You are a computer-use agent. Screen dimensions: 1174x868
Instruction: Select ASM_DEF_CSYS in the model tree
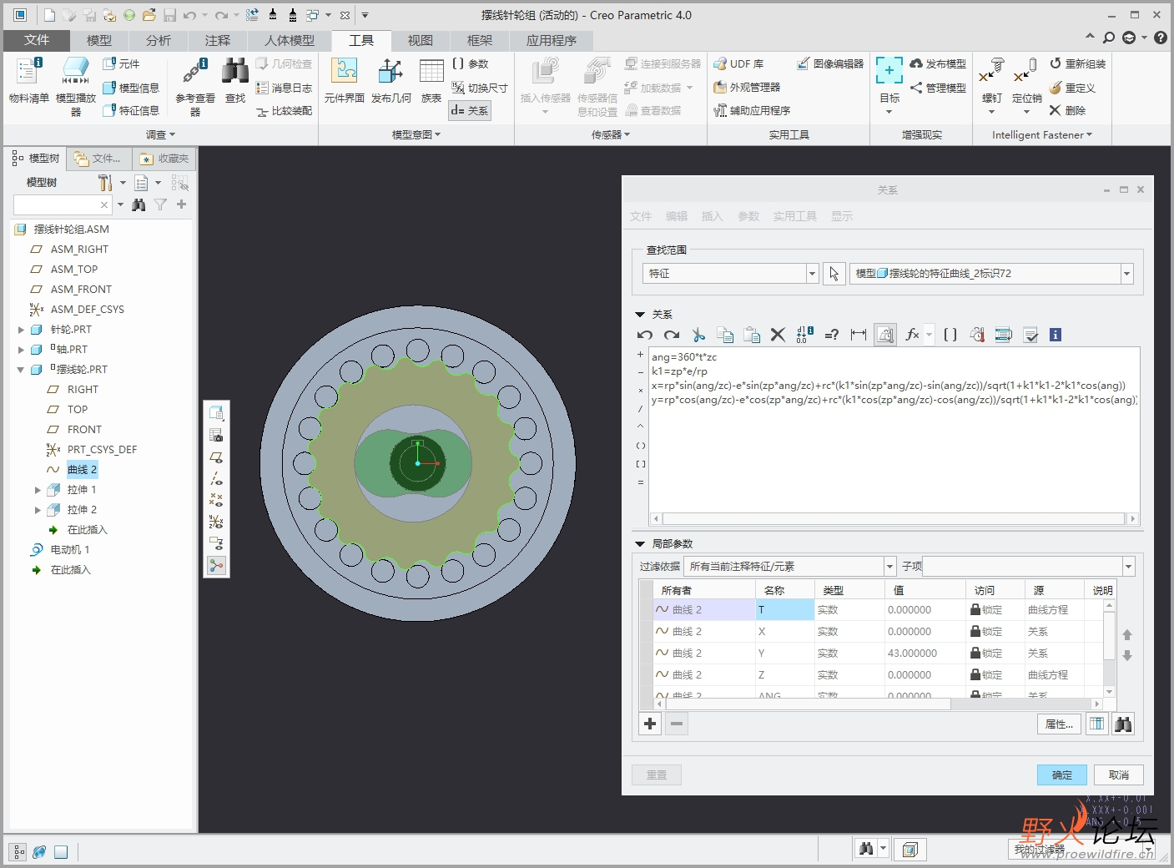coord(87,310)
